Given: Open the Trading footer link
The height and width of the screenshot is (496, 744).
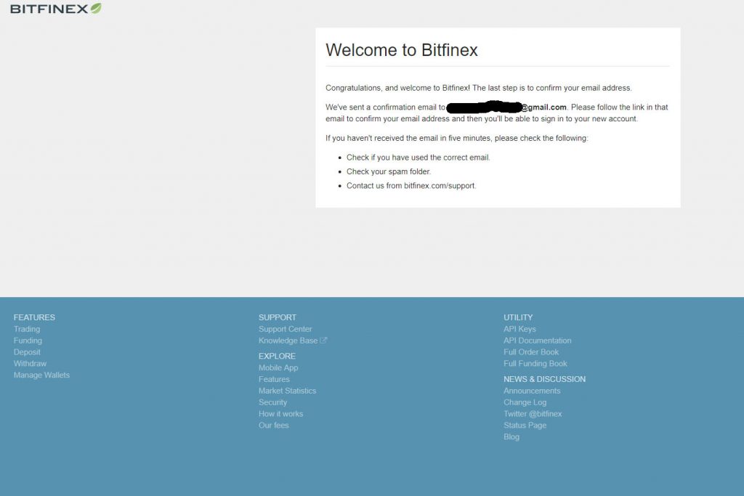Looking at the screenshot, I should 27,329.
